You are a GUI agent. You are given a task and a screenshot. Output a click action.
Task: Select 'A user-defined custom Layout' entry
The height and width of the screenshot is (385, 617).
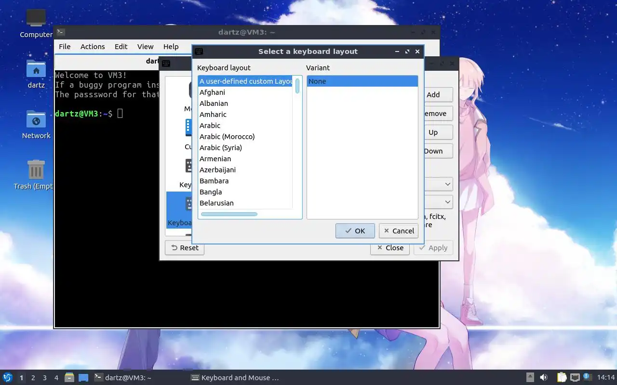tap(245, 81)
